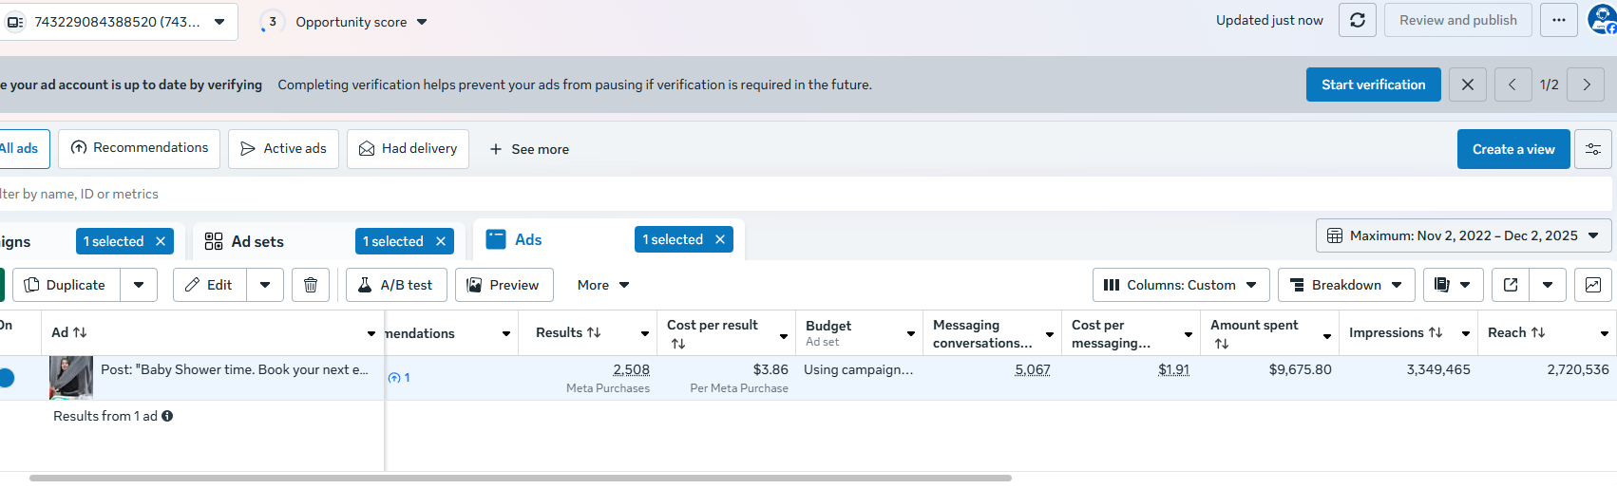The image size is (1617, 489).
Task: Open the three-dot more options menu
Action: pyautogui.click(x=1558, y=20)
